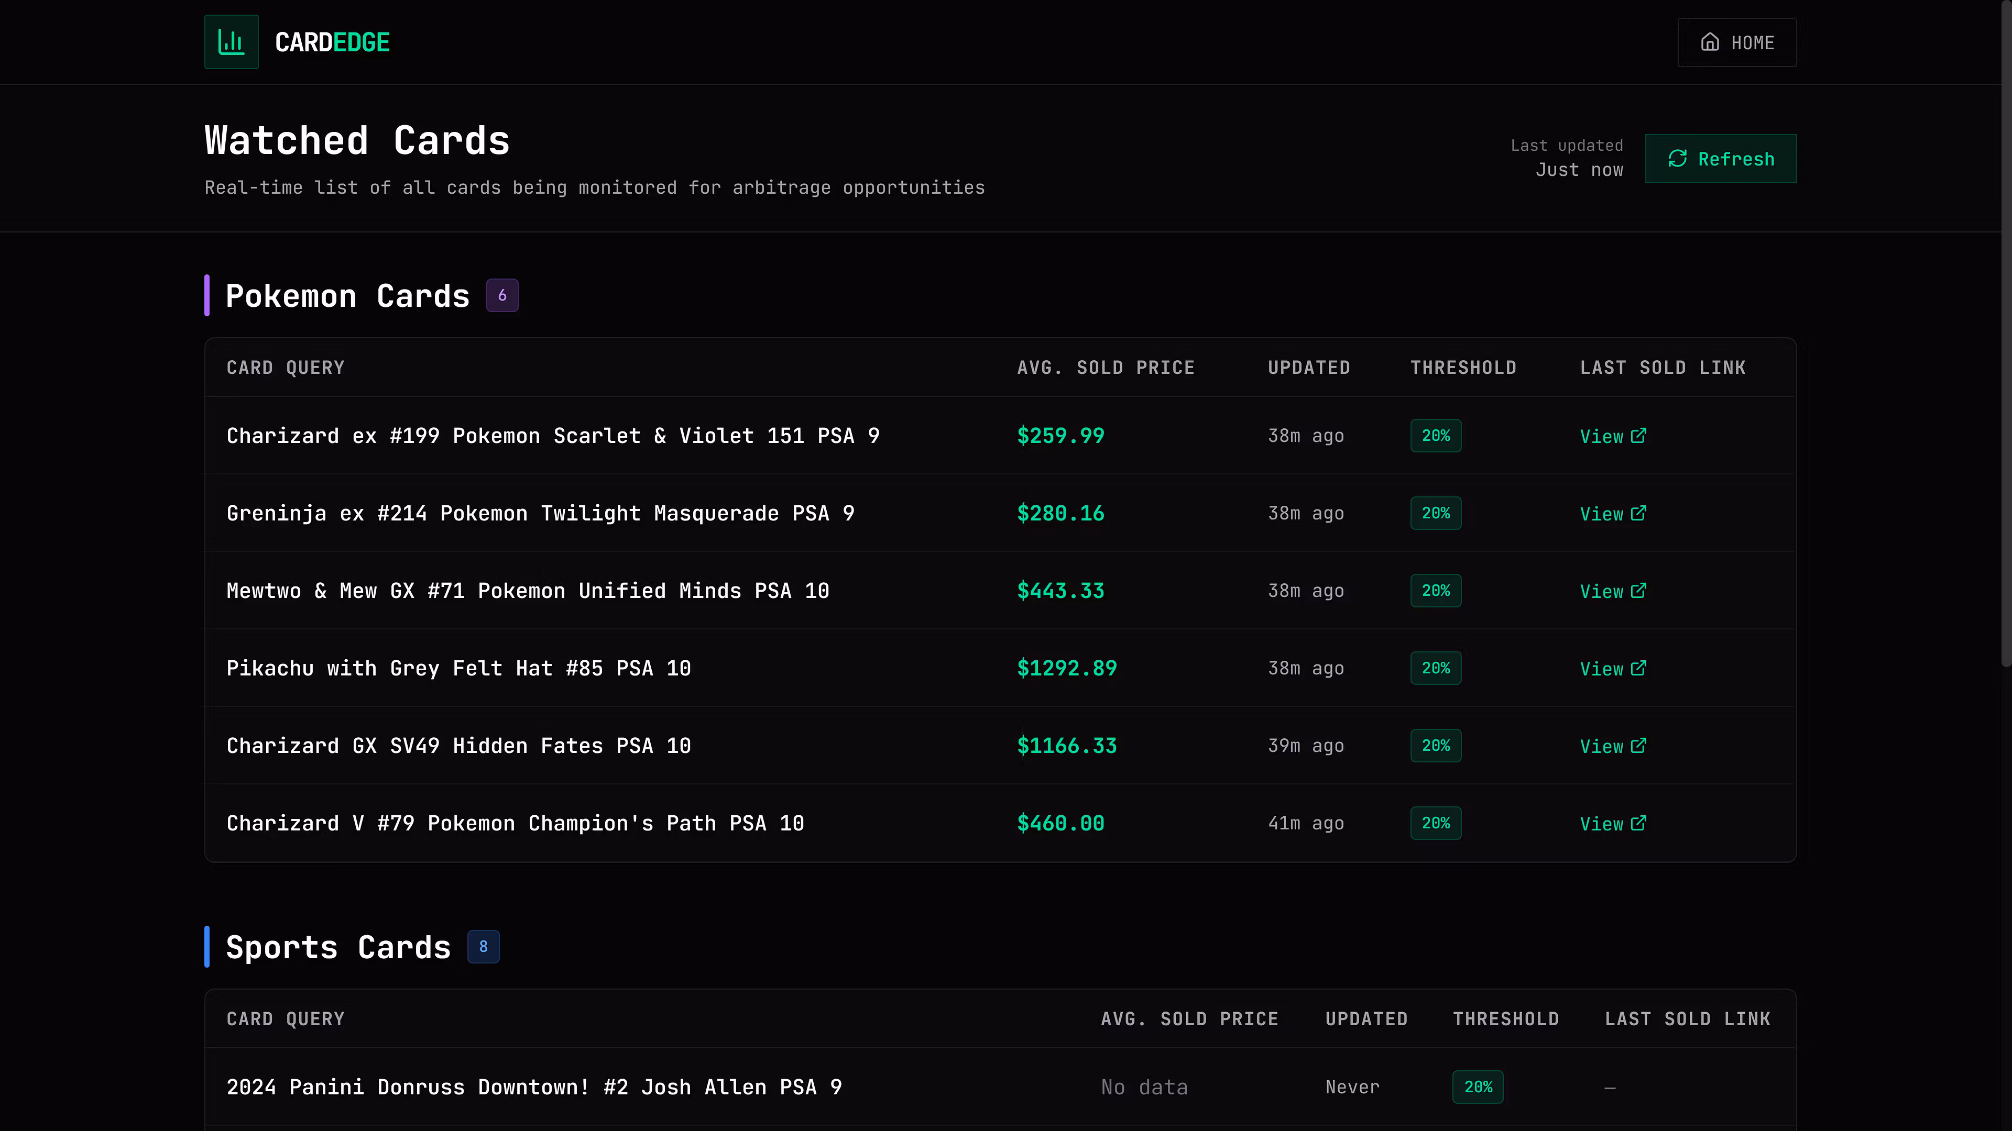Click '41m ago' in Charizard V #79 row
Viewport: 2012px width, 1131px height.
(1306, 823)
